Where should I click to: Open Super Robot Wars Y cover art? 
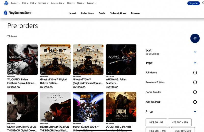pos(88,107)
